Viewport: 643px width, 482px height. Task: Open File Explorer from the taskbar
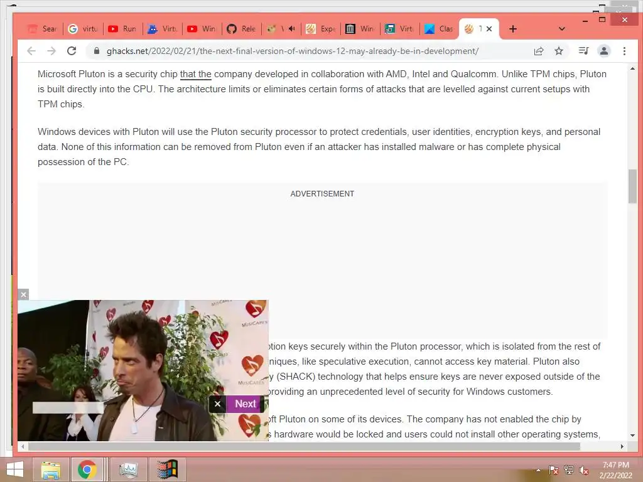pyautogui.click(x=50, y=469)
